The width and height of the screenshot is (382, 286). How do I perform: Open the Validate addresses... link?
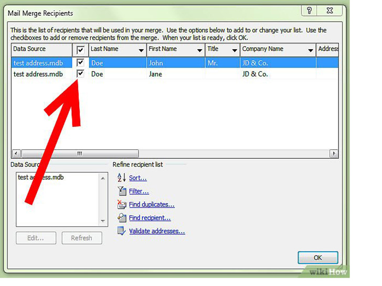pyautogui.click(x=157, y=231)
